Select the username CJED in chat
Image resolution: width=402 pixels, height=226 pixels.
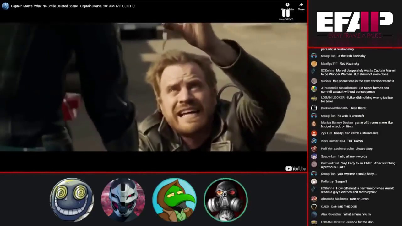click(x=325, y=207)
